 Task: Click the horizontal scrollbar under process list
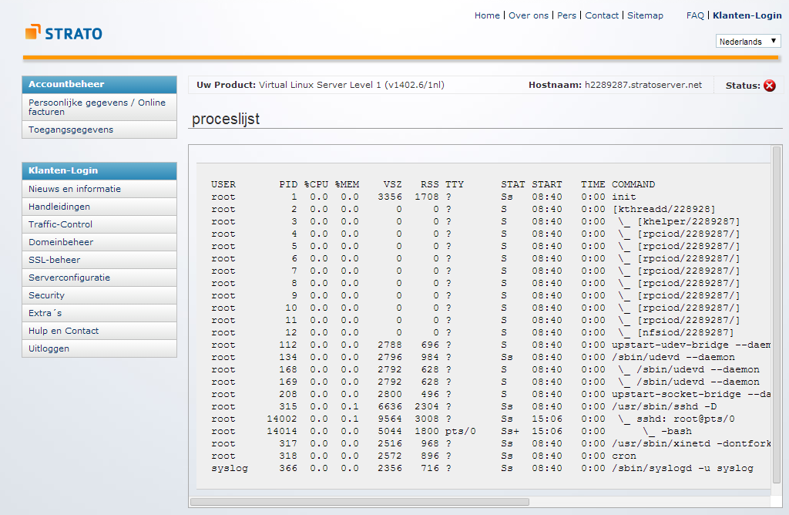tap(359, 502)
